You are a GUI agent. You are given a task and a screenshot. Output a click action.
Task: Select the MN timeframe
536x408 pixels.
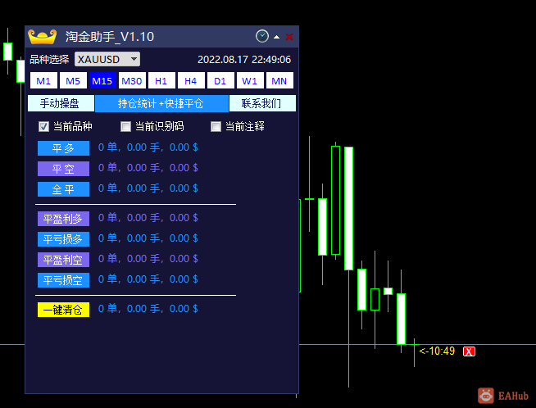tap(279, 80)
